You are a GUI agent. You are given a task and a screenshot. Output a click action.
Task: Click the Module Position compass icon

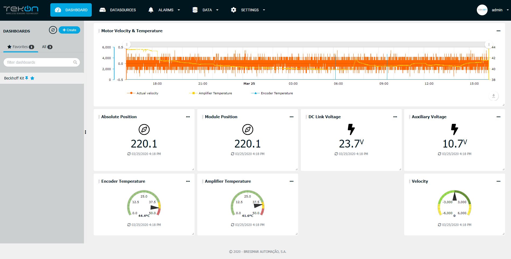pos(248,129)
